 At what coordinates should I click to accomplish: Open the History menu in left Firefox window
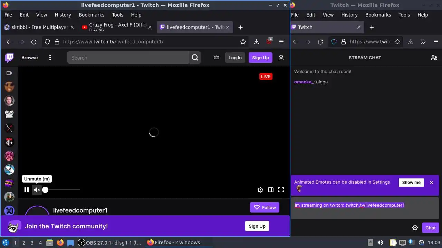63,15
